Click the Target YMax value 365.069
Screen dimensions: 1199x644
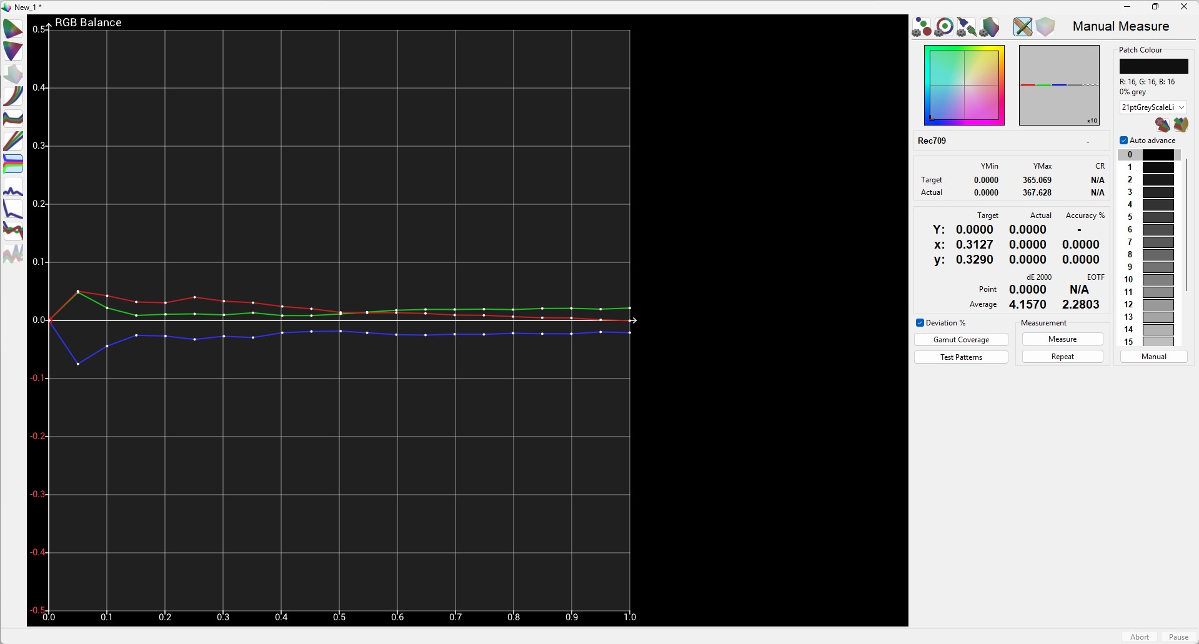click(x=1037, y=181)
